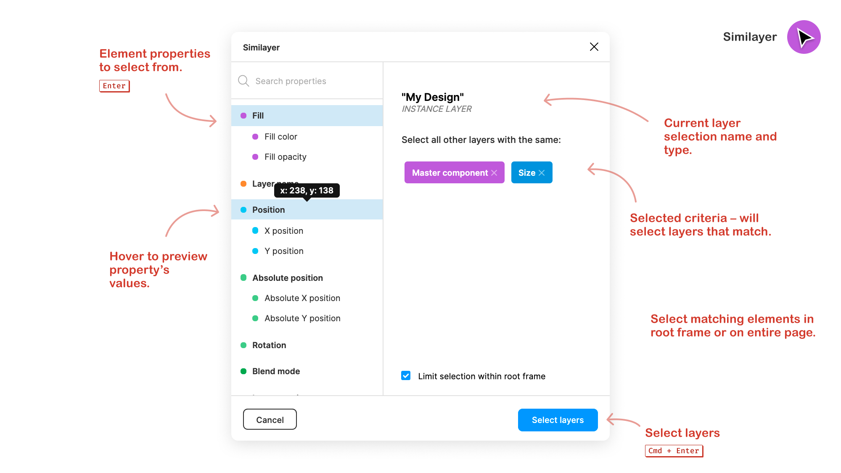The height and width of the screenshot is (473, 841).
Task: Click the dark green dot beside Blend mode
Action: 243,371
